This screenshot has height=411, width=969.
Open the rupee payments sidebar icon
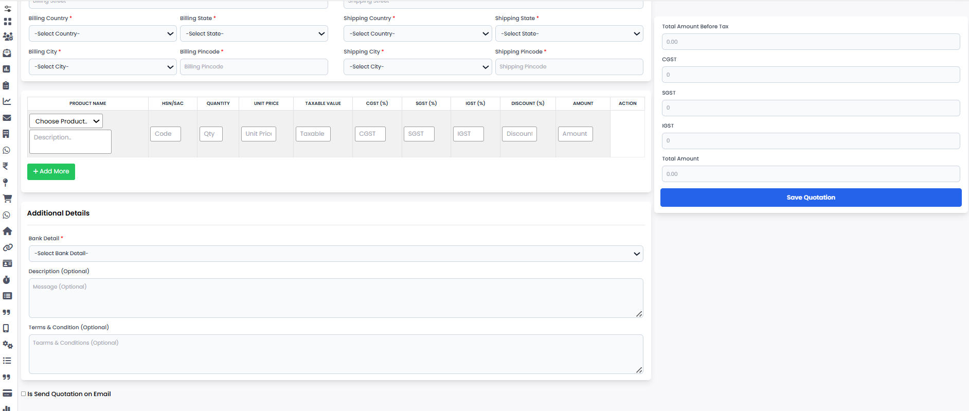click(x=6, y=166)
